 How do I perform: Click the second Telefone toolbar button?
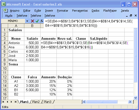tap(36, 16)
